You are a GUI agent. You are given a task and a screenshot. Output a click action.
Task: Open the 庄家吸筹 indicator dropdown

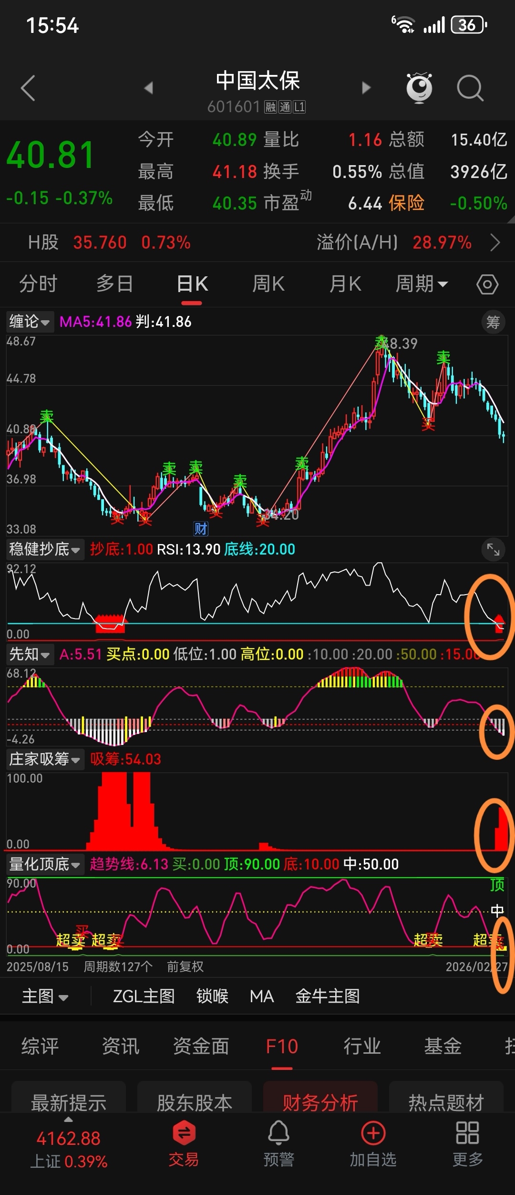point(45,759)
